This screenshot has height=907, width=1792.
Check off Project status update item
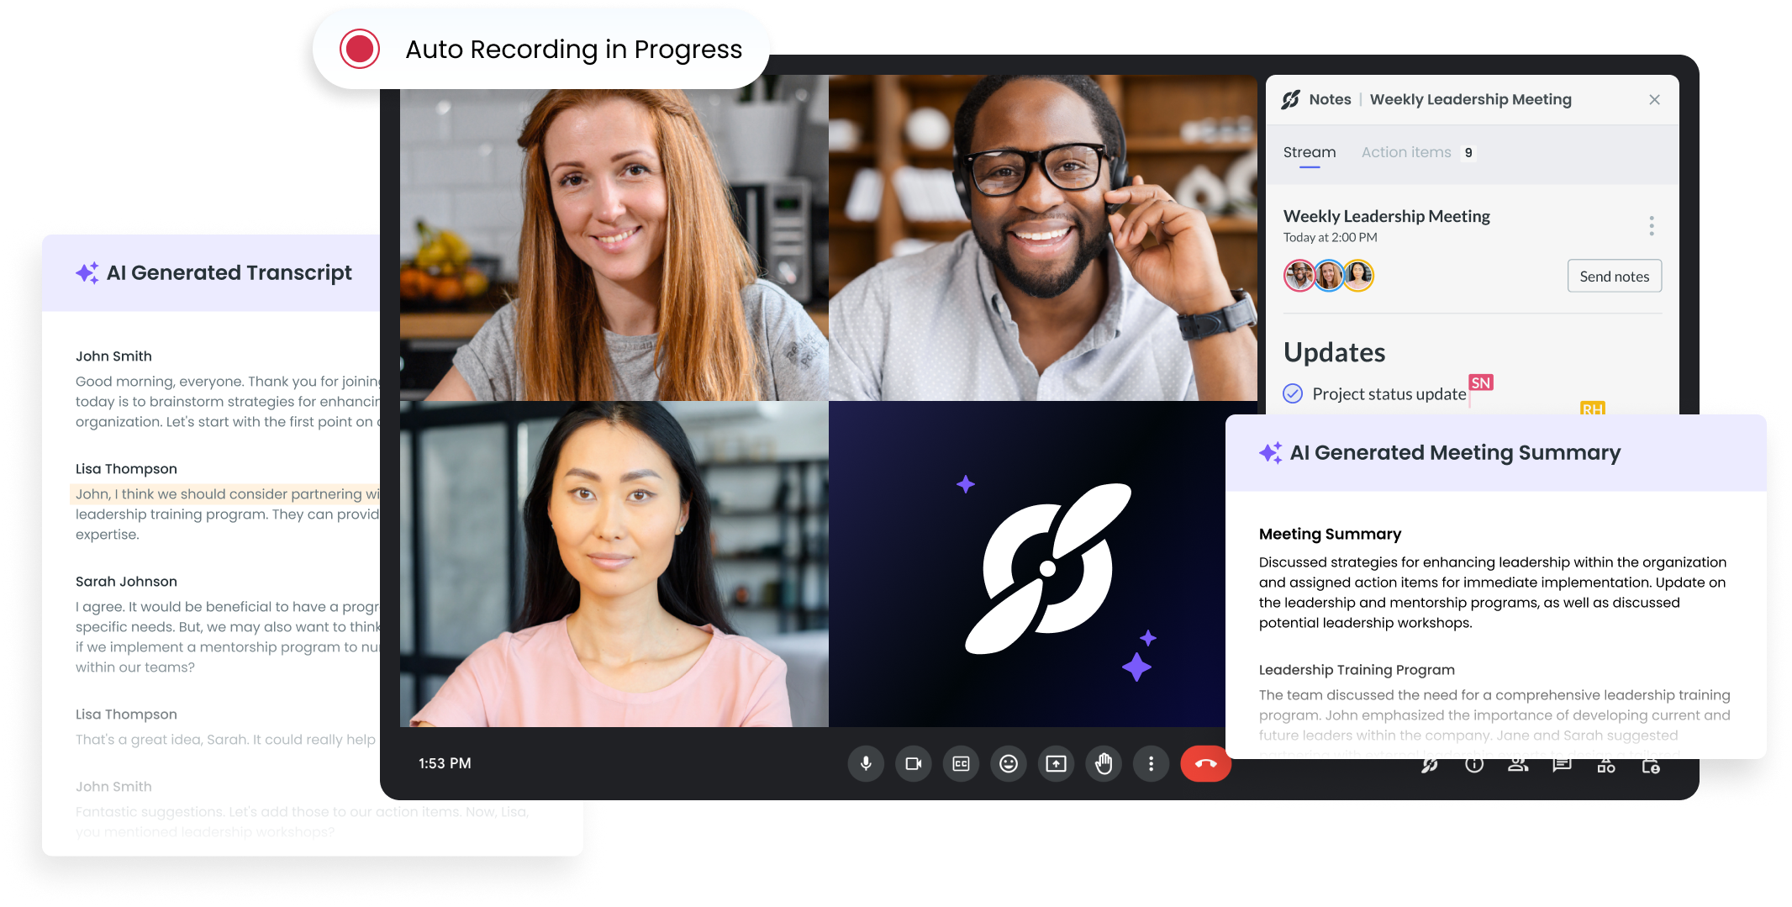[x=1293, y=393]
